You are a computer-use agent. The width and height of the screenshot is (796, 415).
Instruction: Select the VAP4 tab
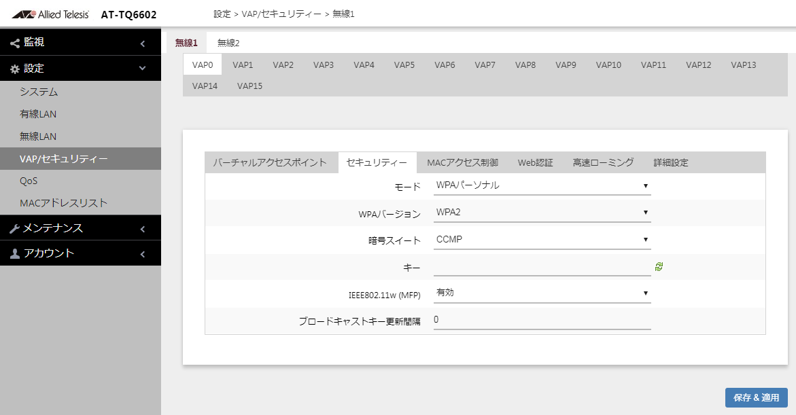point(364,65)
